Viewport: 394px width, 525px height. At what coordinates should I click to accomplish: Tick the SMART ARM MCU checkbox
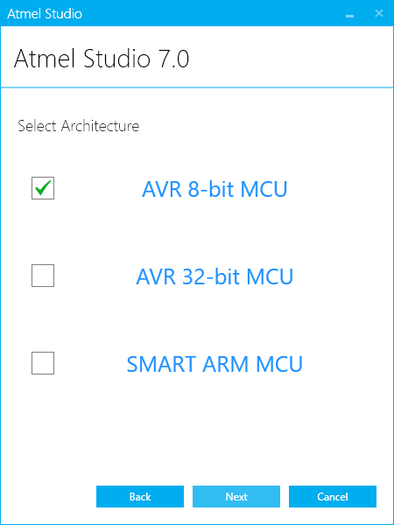tap(43, 363)
